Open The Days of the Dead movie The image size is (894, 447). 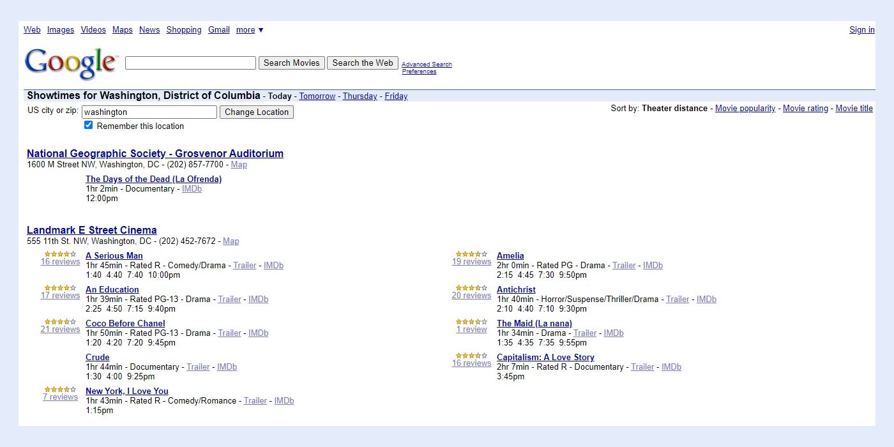[x=154, y=179]
